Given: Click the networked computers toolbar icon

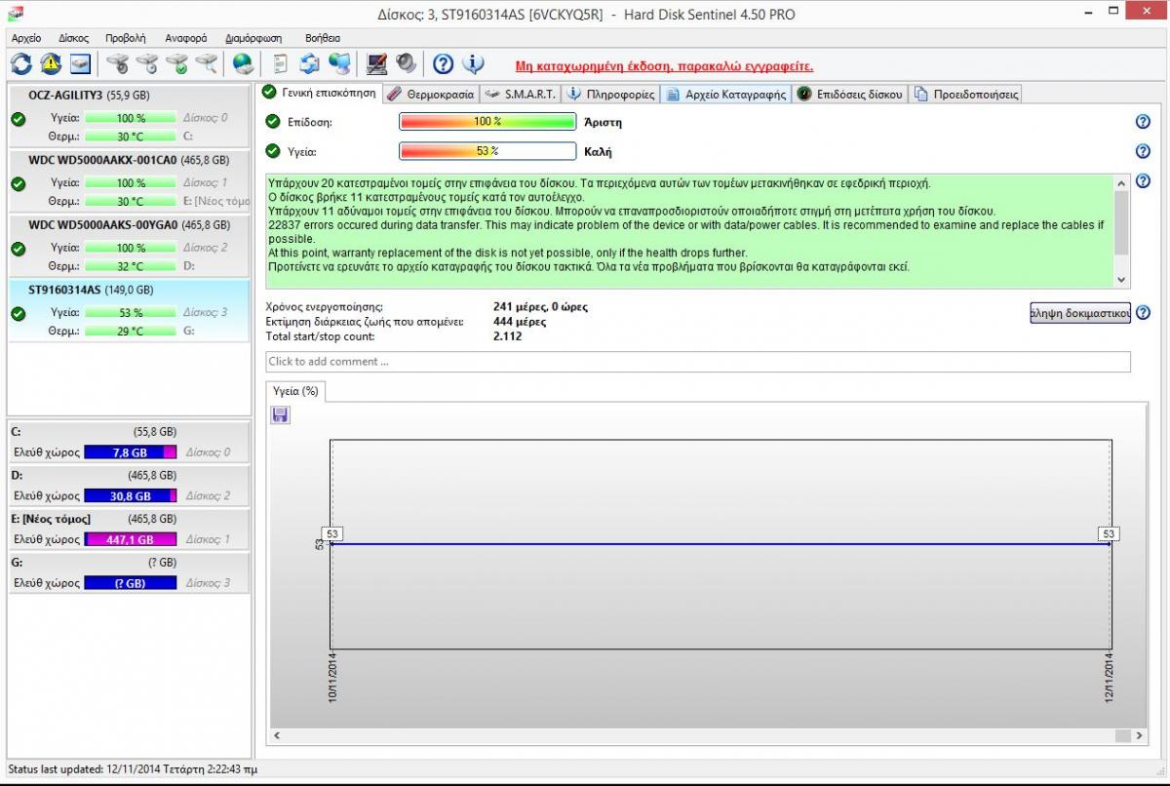Looking at the screenshot, I should 339,64.
